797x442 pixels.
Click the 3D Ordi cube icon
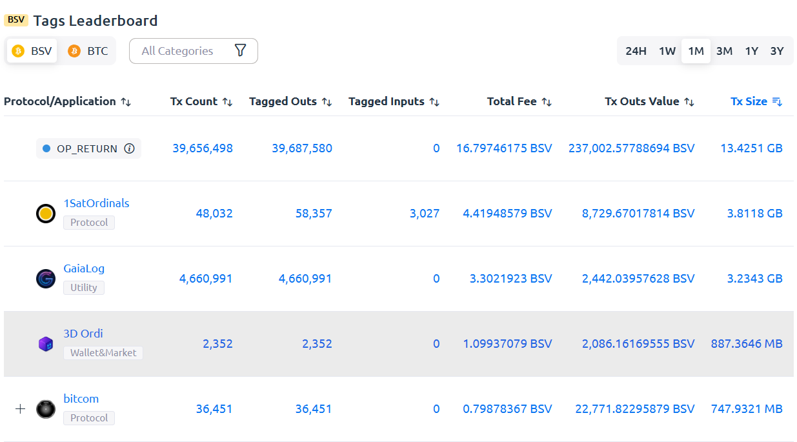pyautogui.click(x=46, y=344)
